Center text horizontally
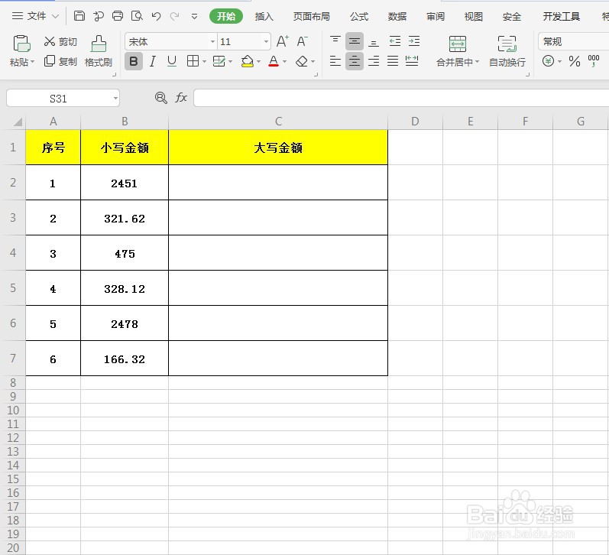 pyautogui.click(x=355, y=61)
